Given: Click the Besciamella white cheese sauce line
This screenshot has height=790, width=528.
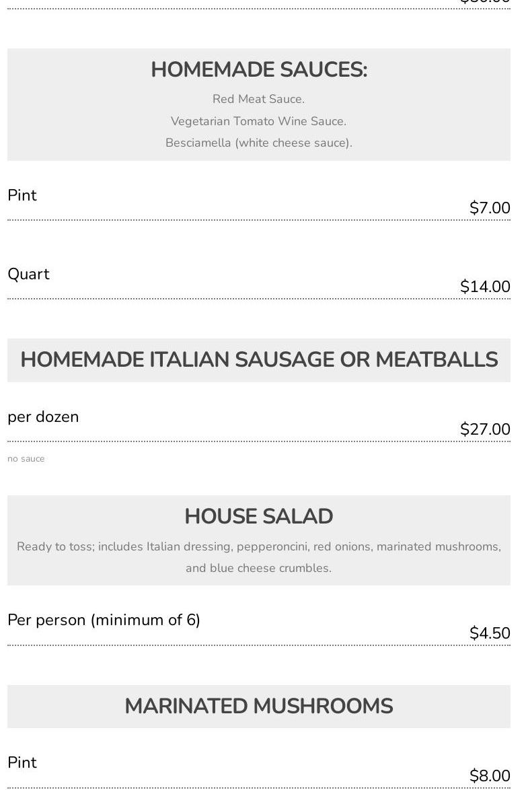Looking at the screenshot, I should tap(259, 143).
